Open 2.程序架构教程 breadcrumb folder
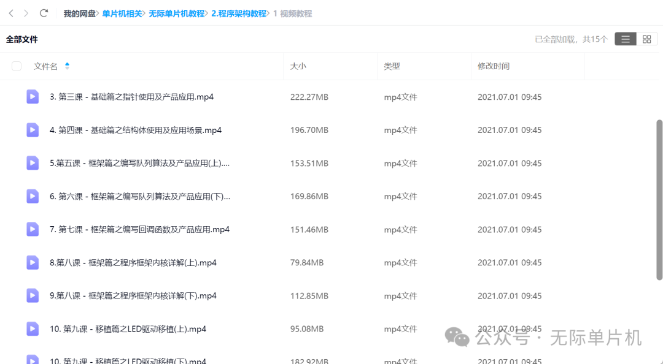Viewport: 663px width, 364px height. click(238, 13)
